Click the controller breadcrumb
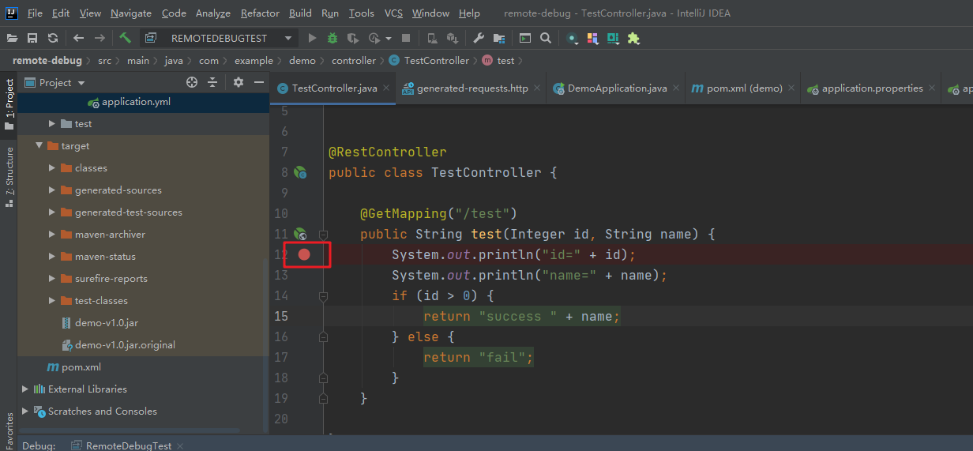973x451 pixels. 353,61
